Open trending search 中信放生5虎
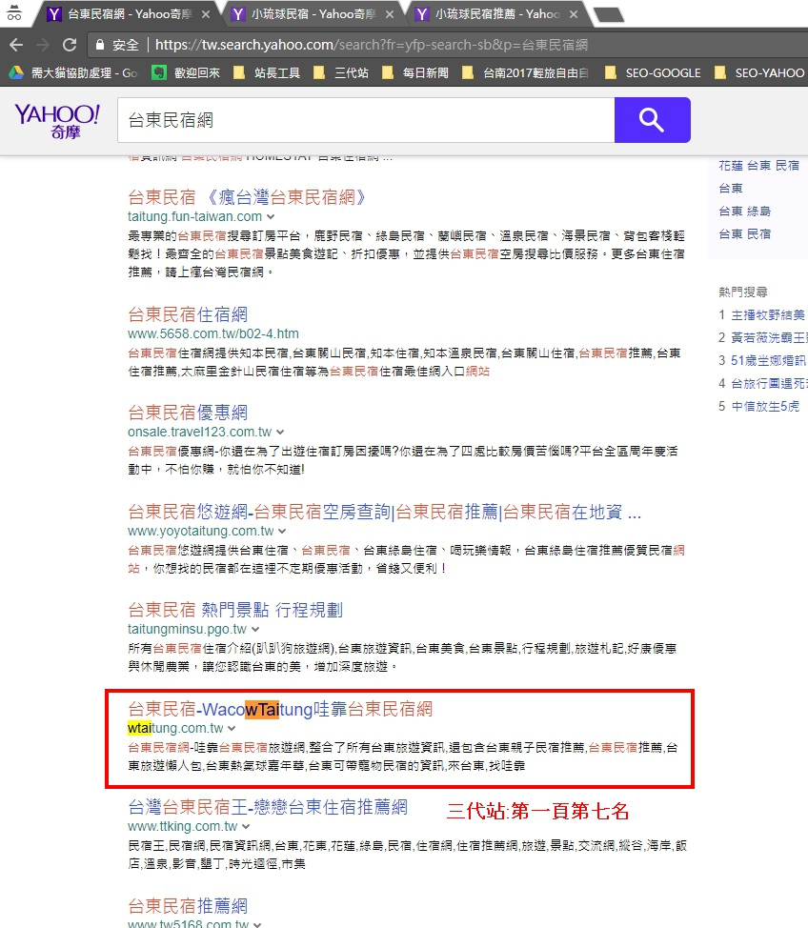Image resolution: width=808 pixels, height=928 pixels. point(765,407)
